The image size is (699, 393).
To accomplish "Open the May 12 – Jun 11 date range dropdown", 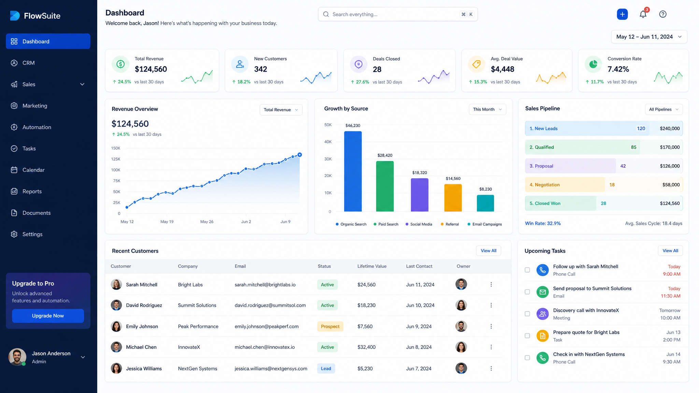I will tap(649, 37).
